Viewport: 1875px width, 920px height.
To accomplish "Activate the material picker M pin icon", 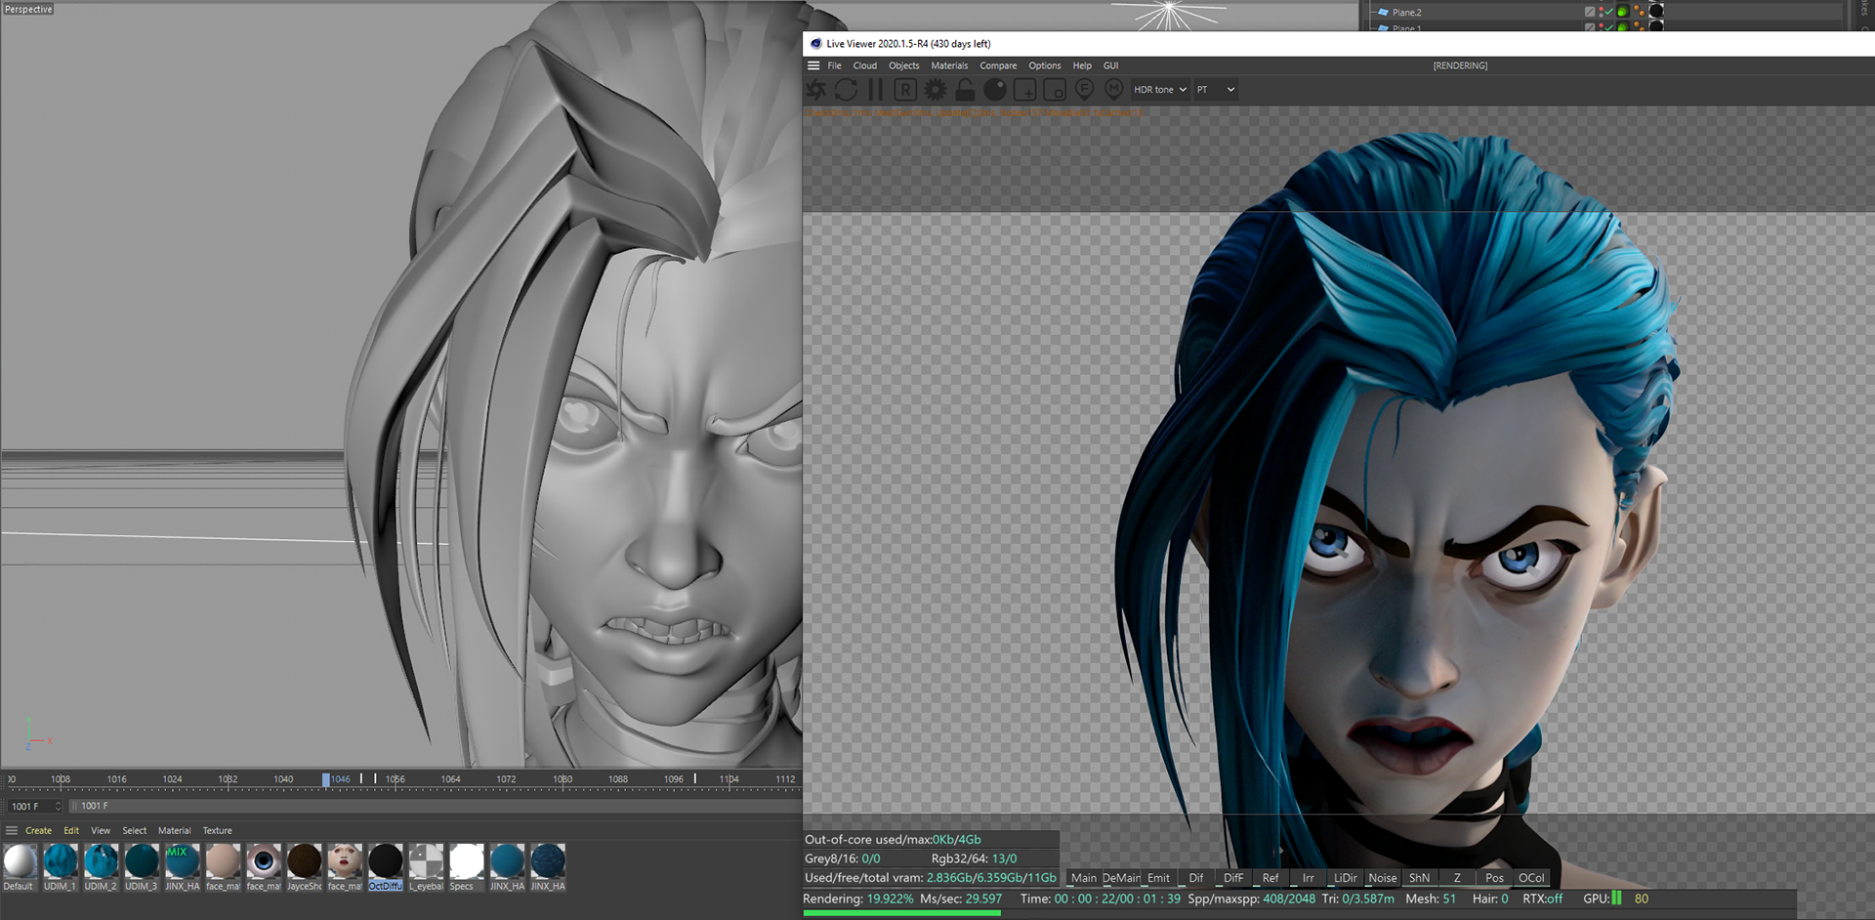I will click(1113, 90).
